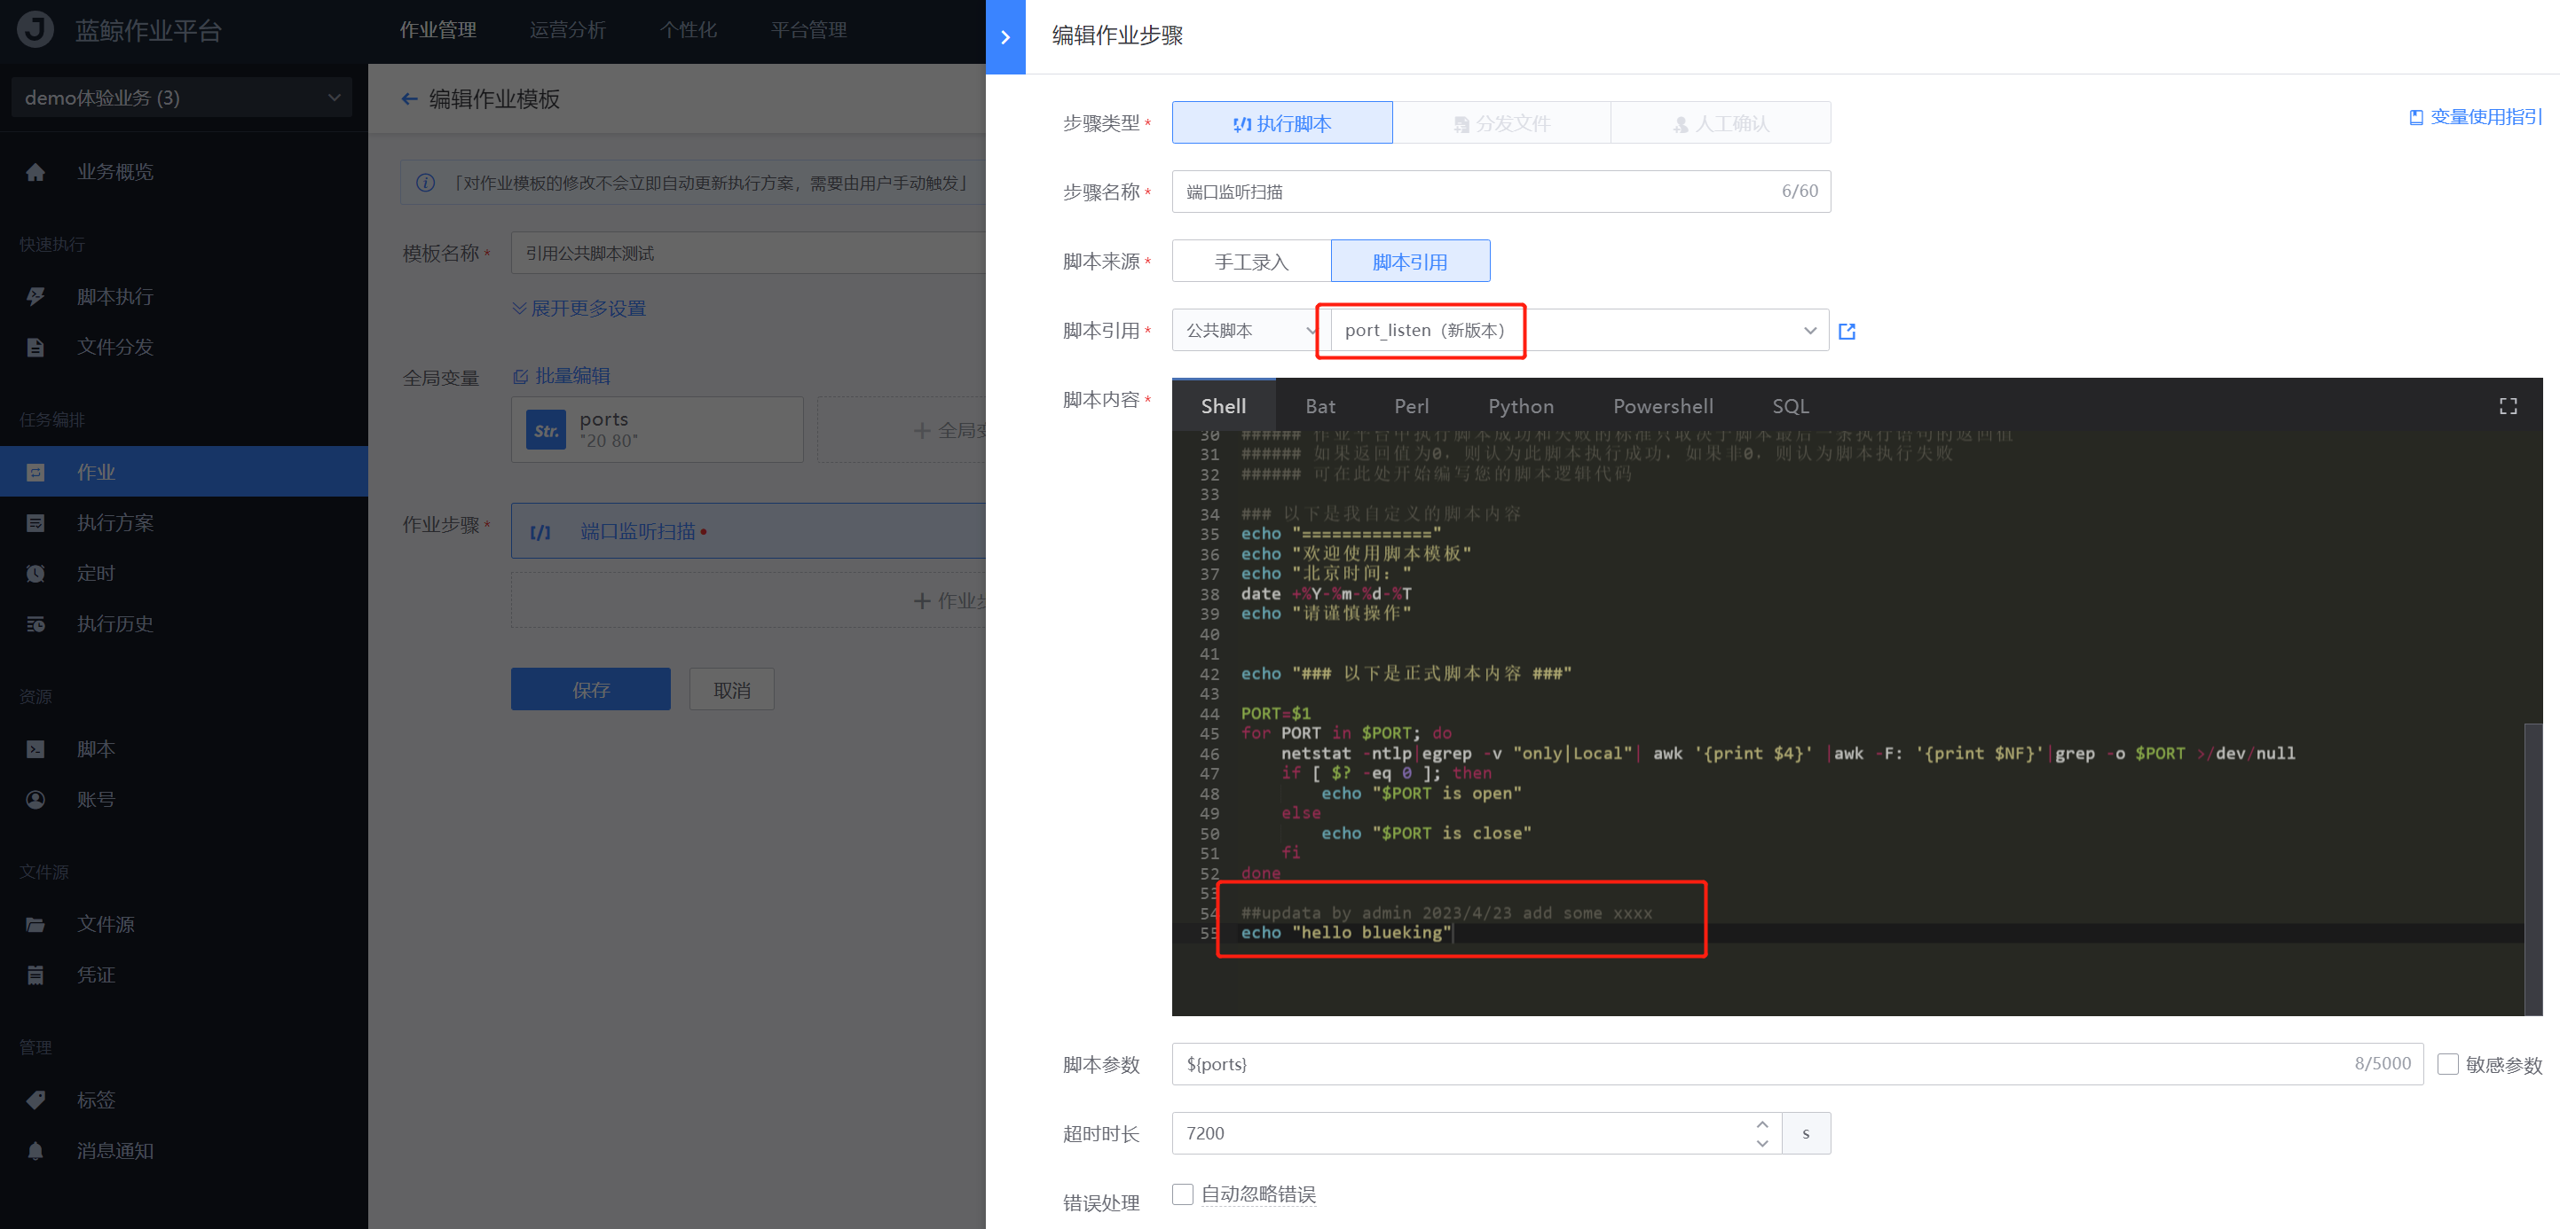The width and height of the screenshot is (2560, 1229).
Task: Select 执行脚本 step type
Action: 1282,123
